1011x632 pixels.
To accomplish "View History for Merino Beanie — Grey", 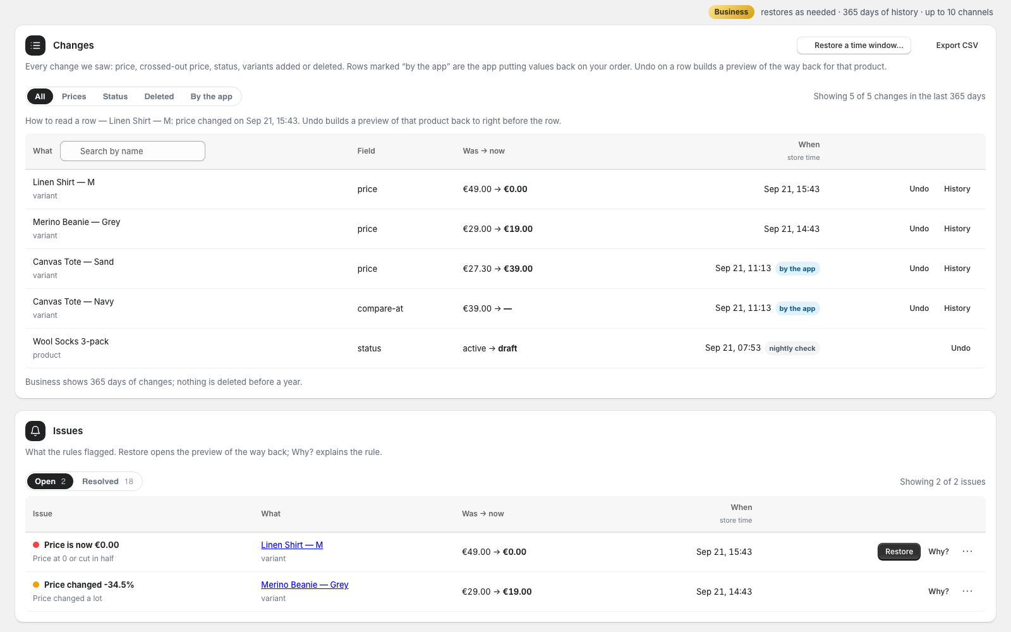I will [957, 229].
